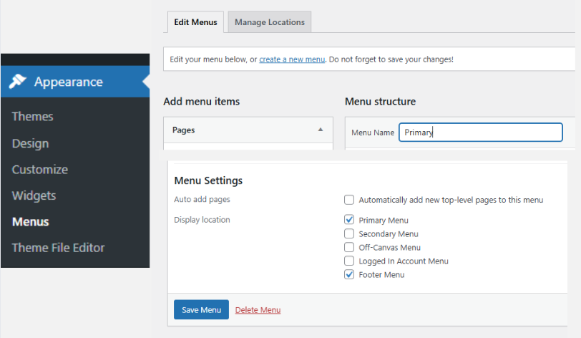Check the Secondary Menu display location
This screenshot has width=581, height=338.
349,233
